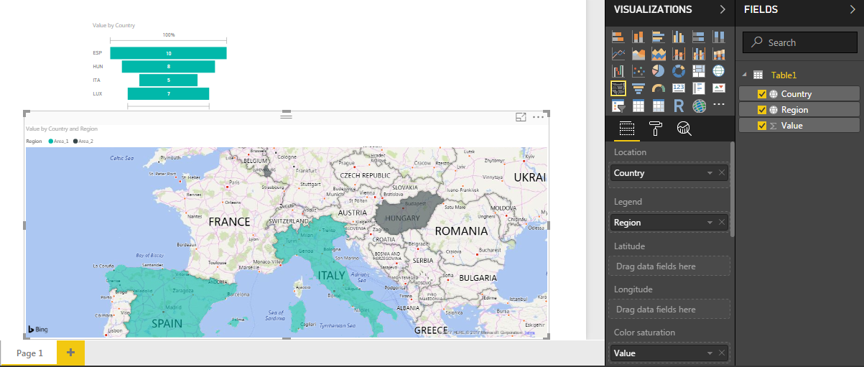Remove Region from the Legend well
This screenshot has width=864, height=367.
[722, 223]
